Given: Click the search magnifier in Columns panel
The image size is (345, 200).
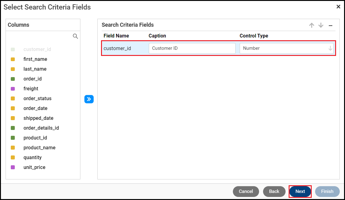Looking at the screenshot, I should pos(75,36).
